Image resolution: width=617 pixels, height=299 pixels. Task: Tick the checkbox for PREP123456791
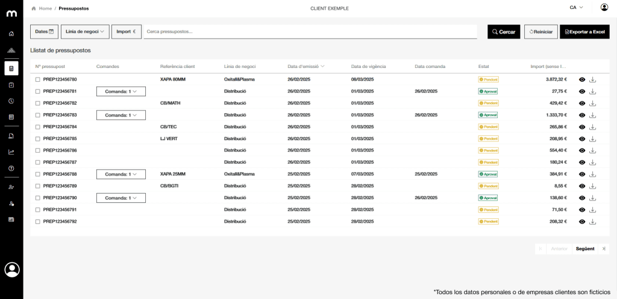(x=38, y=210)
